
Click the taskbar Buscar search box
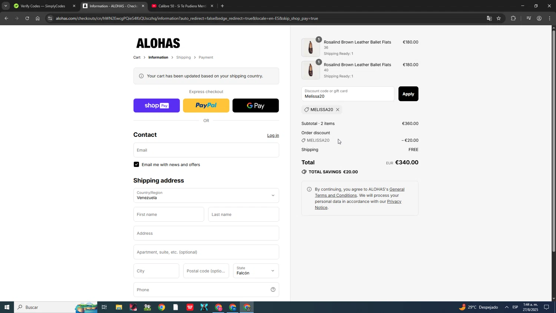[x=56, y=307]
